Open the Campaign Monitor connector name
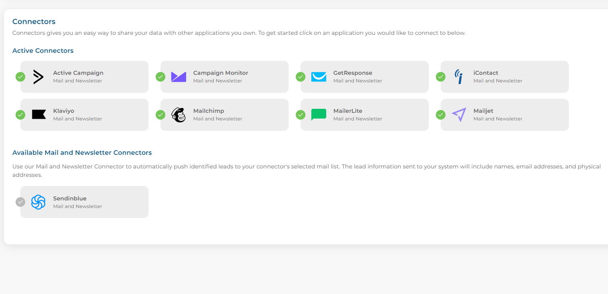 click(x=221, y=73)
